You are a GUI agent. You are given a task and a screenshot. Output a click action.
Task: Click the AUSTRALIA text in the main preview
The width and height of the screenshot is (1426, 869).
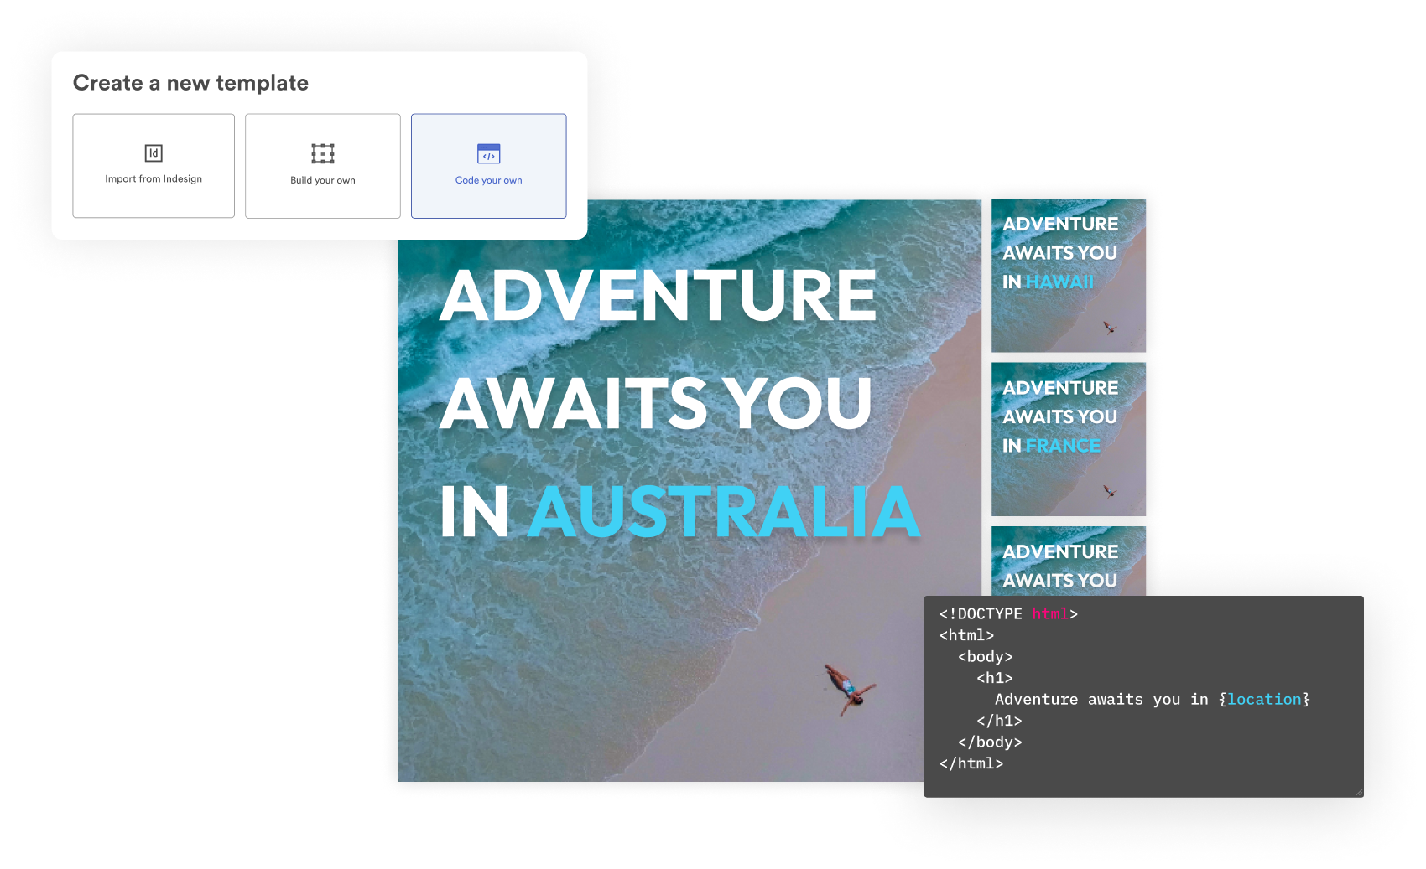pos(725,511)
